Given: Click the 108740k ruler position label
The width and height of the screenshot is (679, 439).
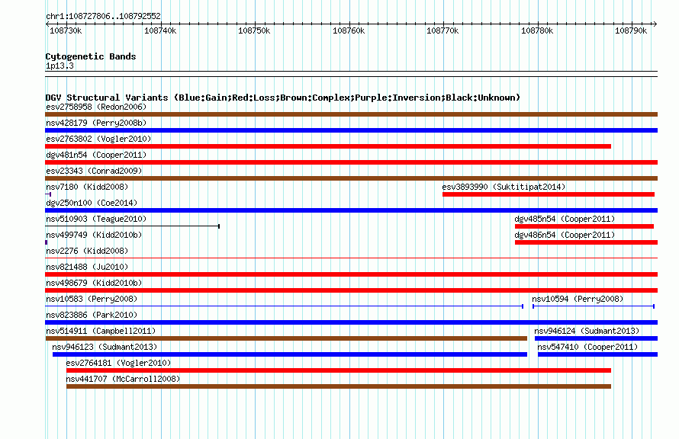Looking at the screenshot, I should [x=159, y=30].
